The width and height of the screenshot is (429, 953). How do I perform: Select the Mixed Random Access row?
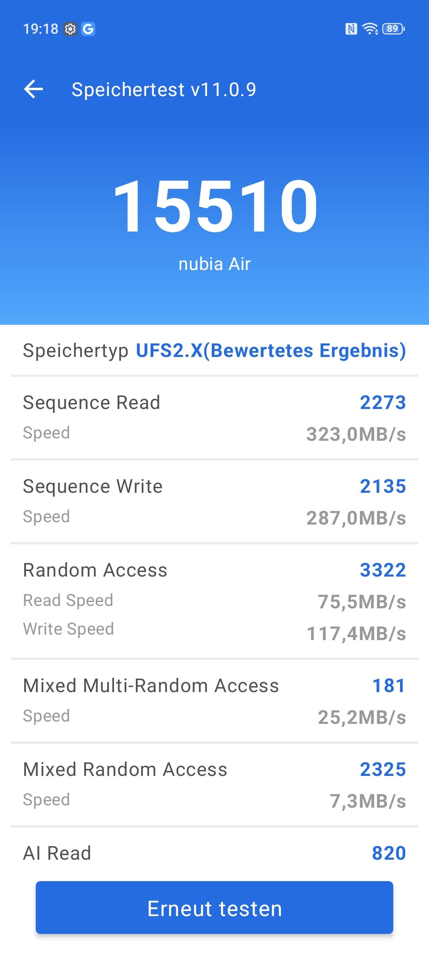pyautogui.click(x=214, y=784)
